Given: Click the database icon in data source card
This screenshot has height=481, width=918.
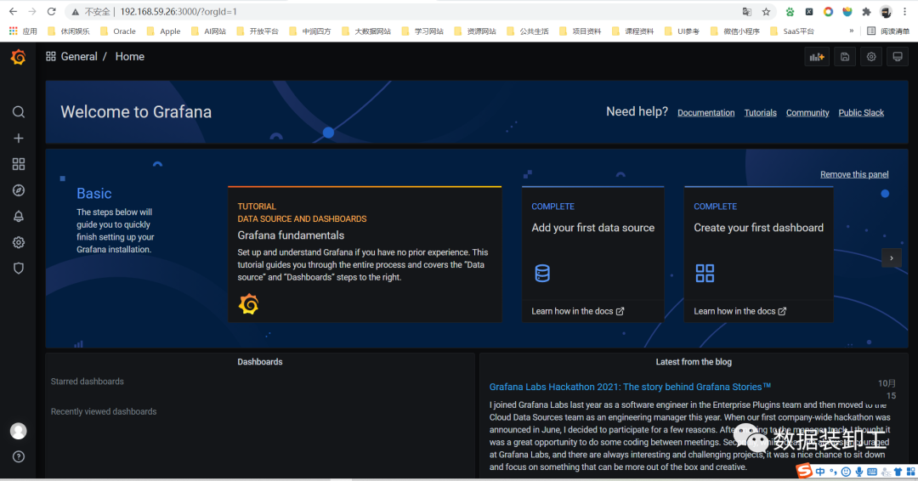Looking at the screenshot, I should click(x=542, y=273).
